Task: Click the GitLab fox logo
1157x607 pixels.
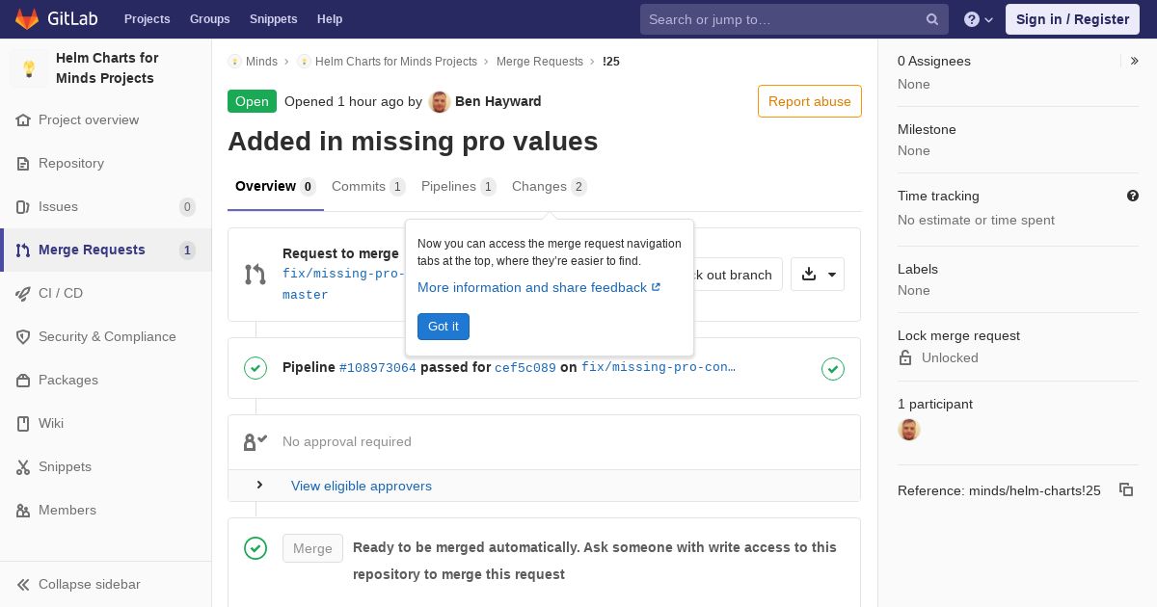Action: (27, 19)
